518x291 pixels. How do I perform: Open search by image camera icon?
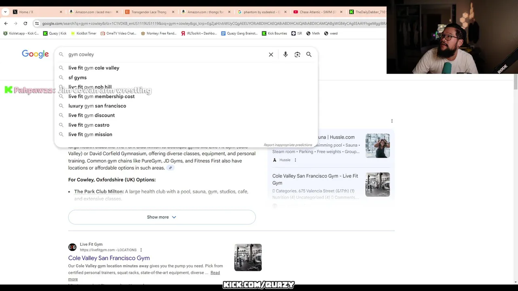tap(297, 55)
